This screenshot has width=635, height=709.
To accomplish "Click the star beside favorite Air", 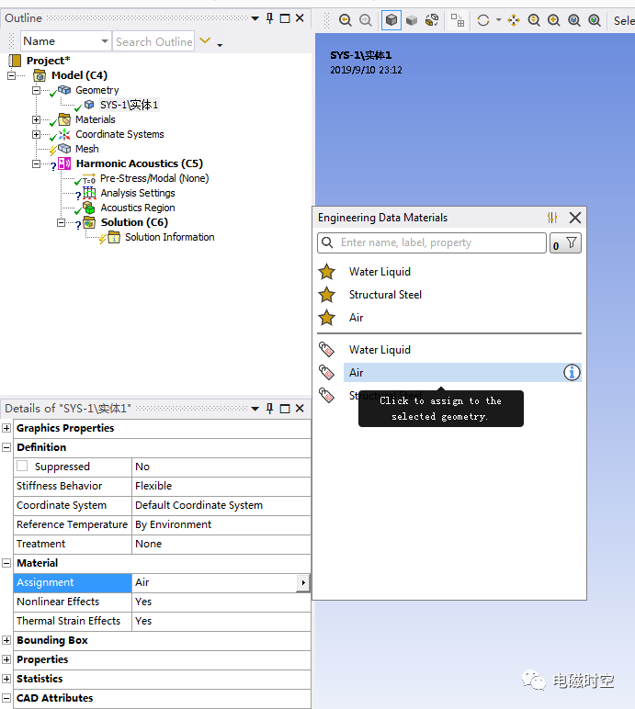I will click(x=326, y=318).
